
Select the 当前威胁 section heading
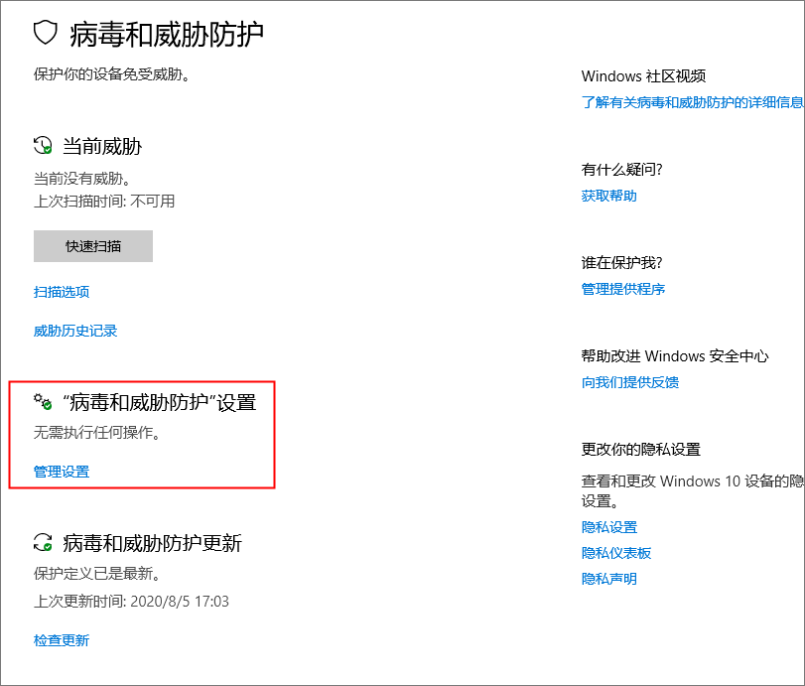click(102, 146)
